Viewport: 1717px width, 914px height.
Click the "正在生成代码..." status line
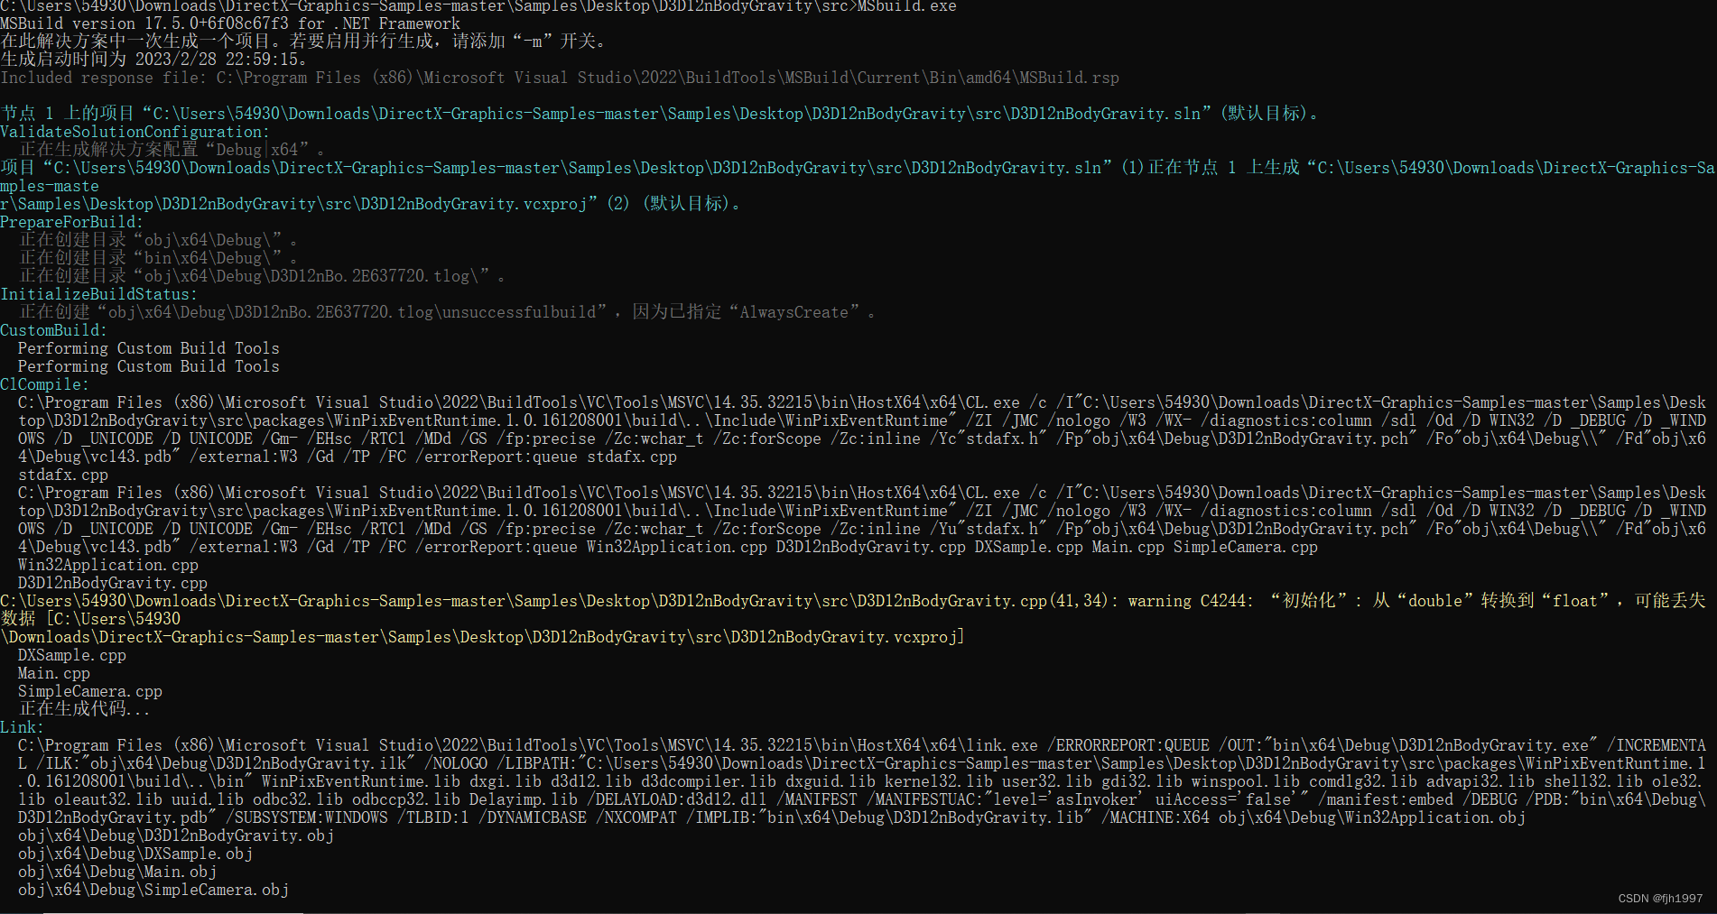point(85,709)
